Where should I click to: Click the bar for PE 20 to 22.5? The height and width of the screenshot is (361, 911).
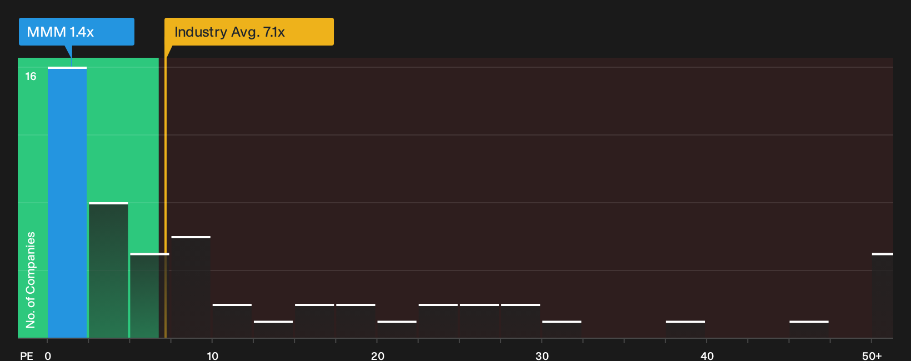(x=397, y=329)
